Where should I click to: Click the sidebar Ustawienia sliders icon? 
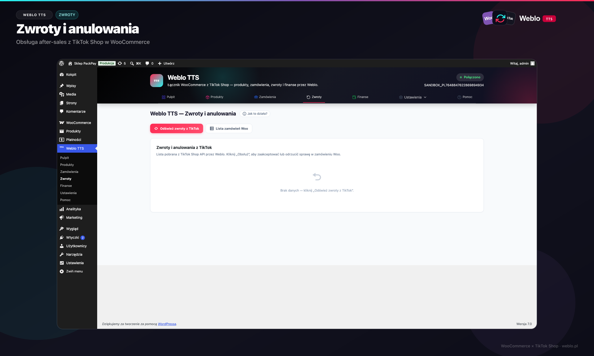[x=62, y=263]
